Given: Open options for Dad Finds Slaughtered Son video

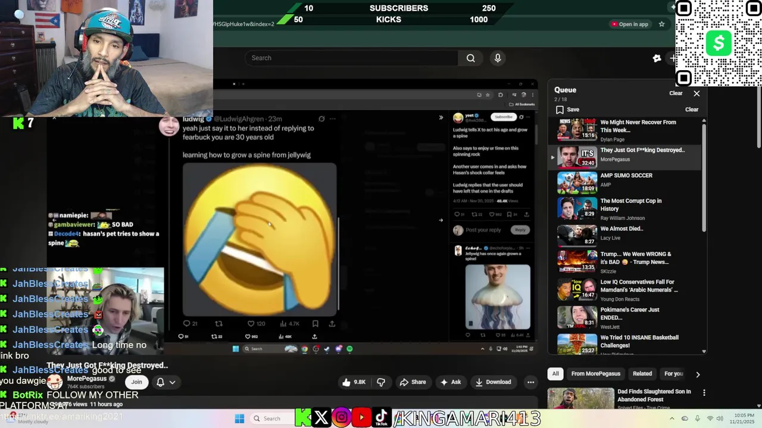Looking at the screenshot, I should (x=704, y=393).
